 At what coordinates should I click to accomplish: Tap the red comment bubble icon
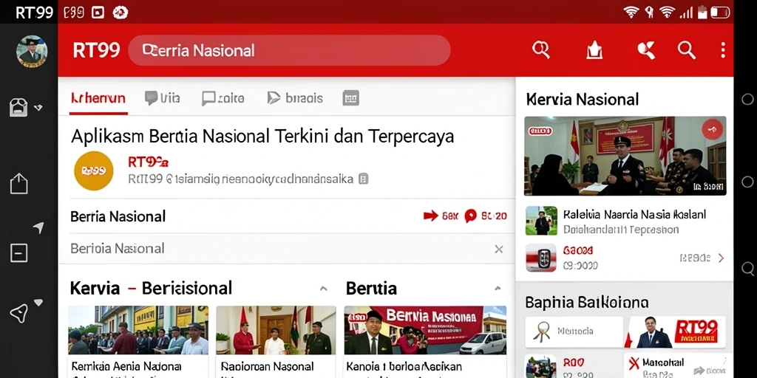[x=470, y=216]
